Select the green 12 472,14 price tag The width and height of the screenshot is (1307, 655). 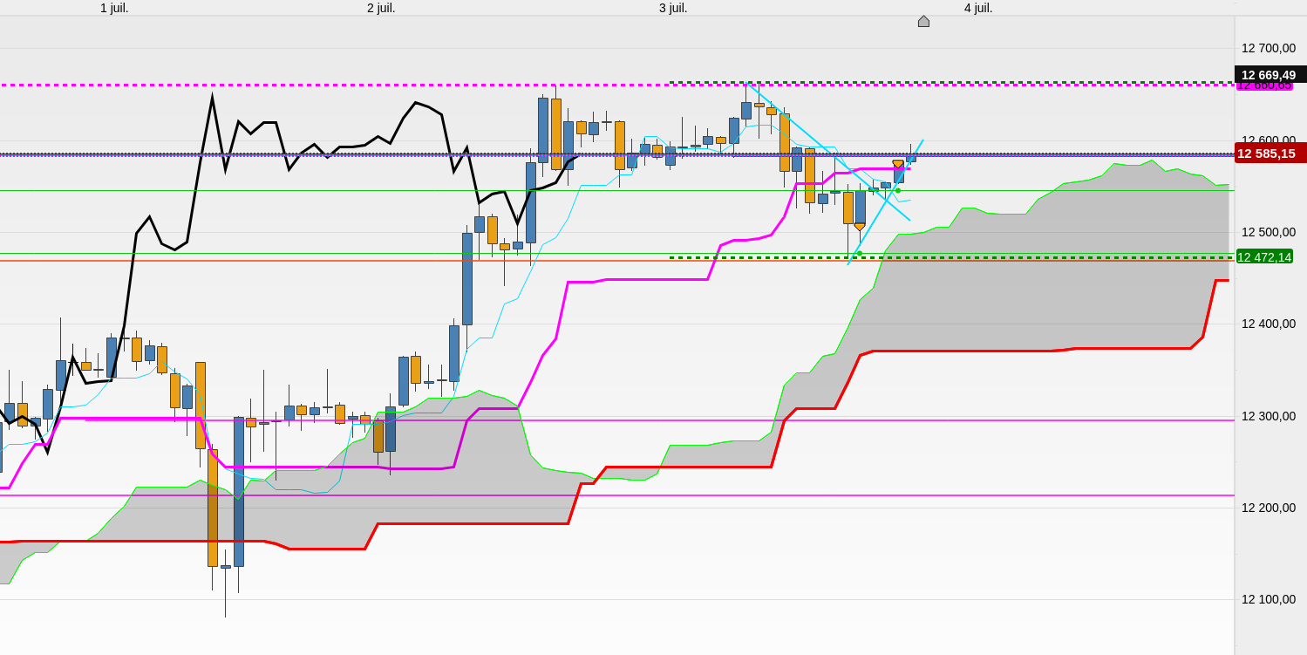coord(1264,256)
